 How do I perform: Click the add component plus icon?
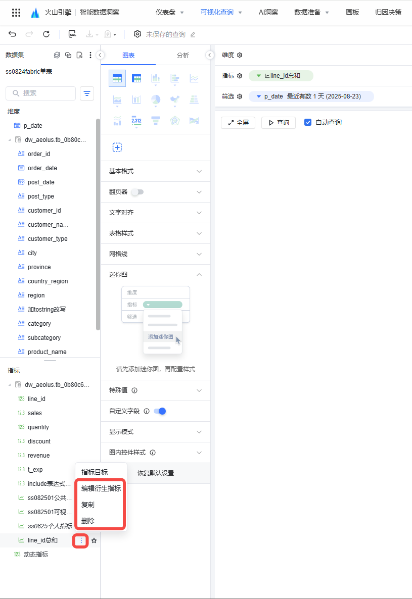pos(117,147)
